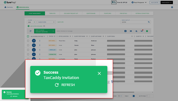This screenshot has width=178, height=101.
Task: Expand the All Eligible On Page chevron
Action: (44, 36)
